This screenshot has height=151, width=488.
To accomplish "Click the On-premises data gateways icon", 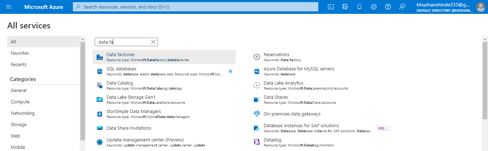I will 257,114.
